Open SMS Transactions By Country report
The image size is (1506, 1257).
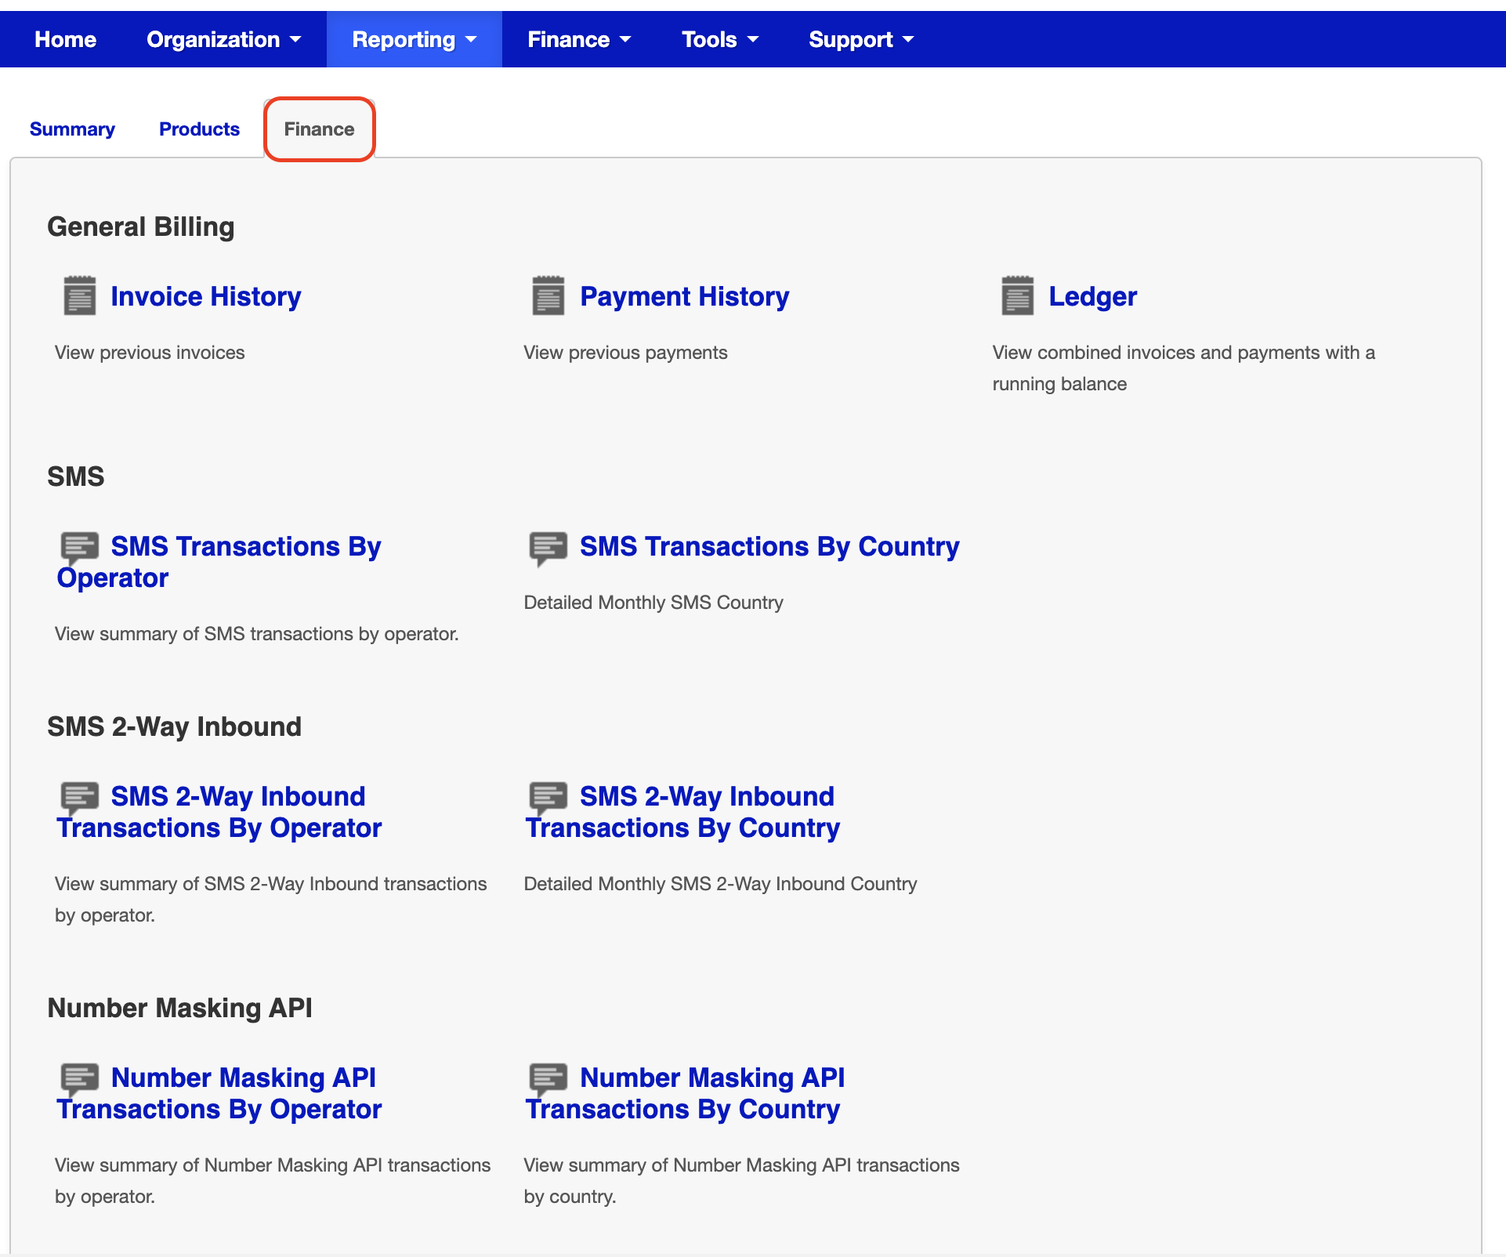coord(769,546)
